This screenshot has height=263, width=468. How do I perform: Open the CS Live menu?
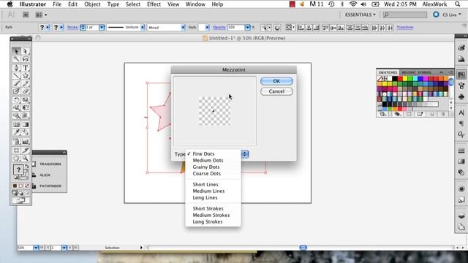click(451, 15)
